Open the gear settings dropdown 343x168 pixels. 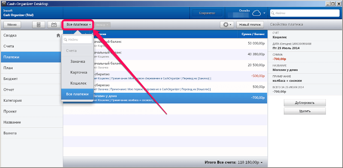[227, 25]
